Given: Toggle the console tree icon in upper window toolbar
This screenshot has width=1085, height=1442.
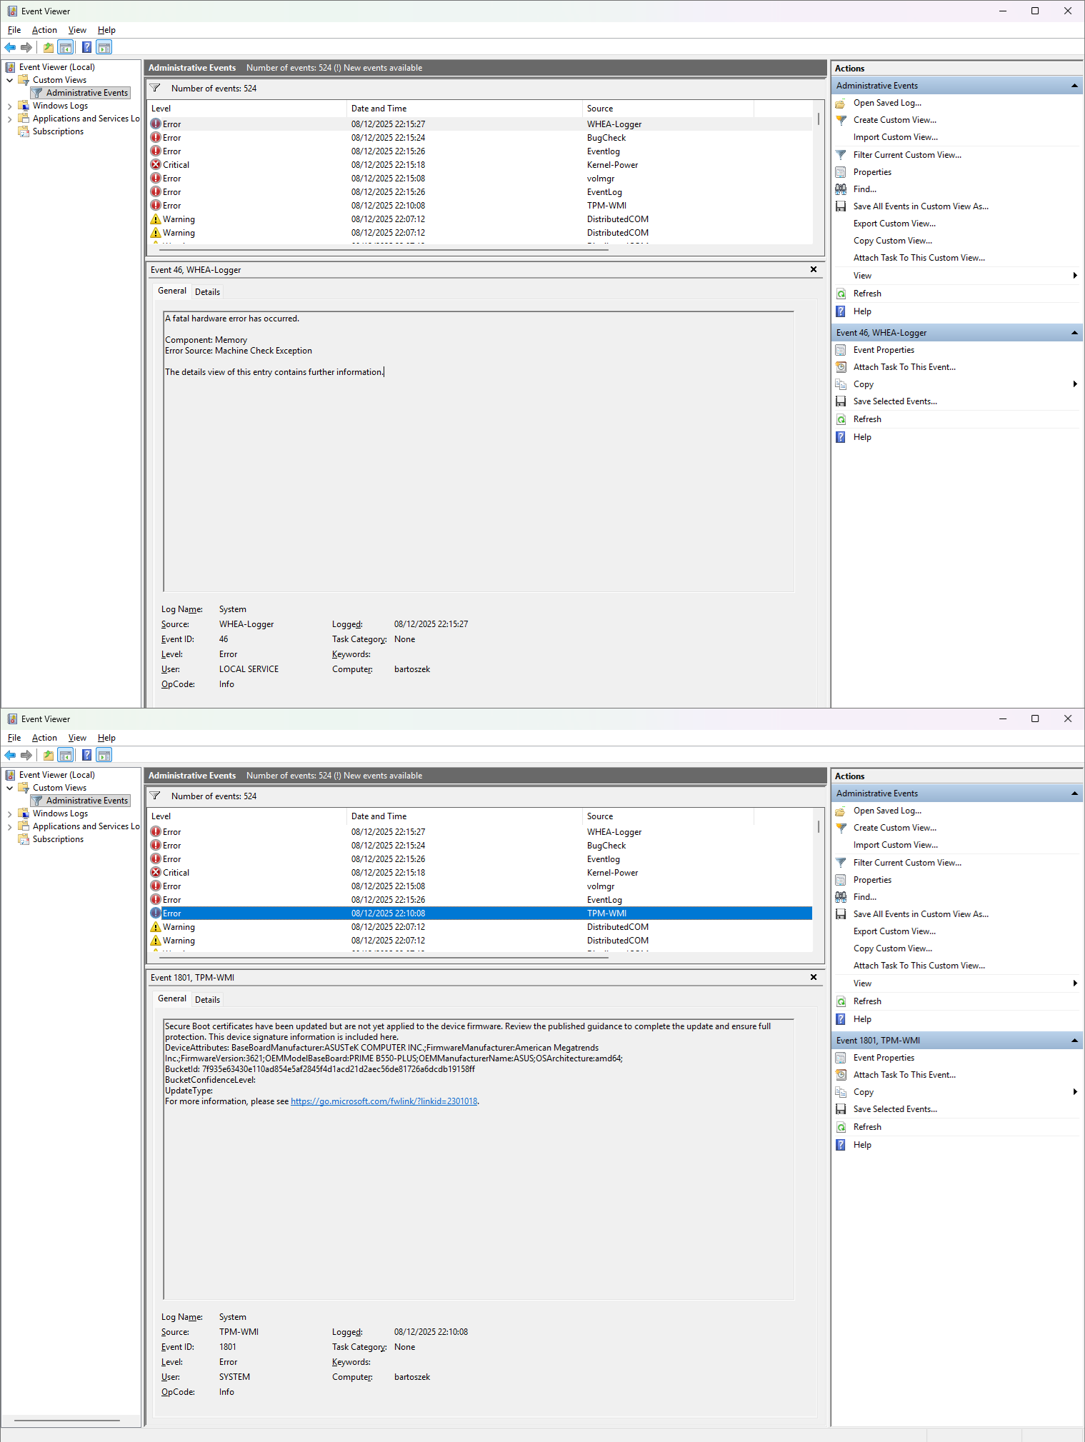Looking at the screenshot, I should tap(65, 47).
